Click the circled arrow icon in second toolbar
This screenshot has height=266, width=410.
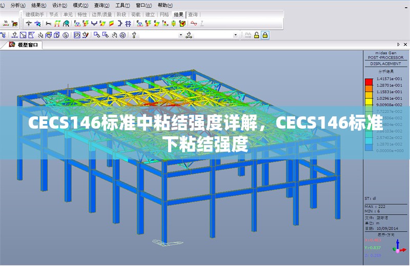click(66, 35)
